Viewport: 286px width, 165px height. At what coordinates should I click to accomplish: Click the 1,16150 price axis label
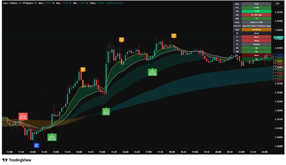279,119
